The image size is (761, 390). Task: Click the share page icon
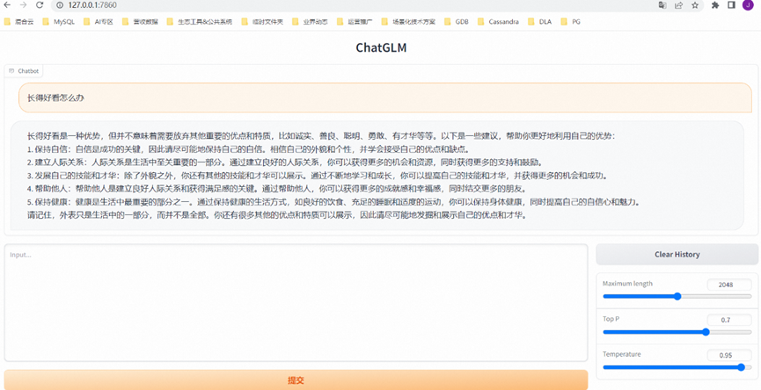coord(678,5)
